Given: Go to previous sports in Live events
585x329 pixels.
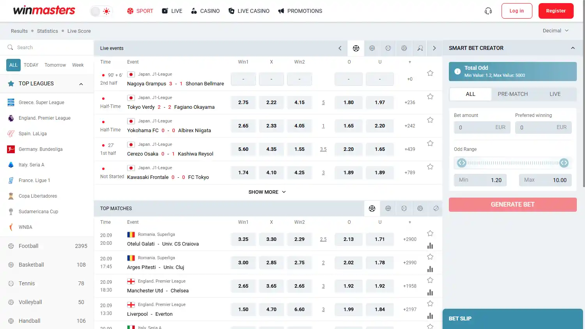Looking at the screenshot, I should tap(340, 48).
